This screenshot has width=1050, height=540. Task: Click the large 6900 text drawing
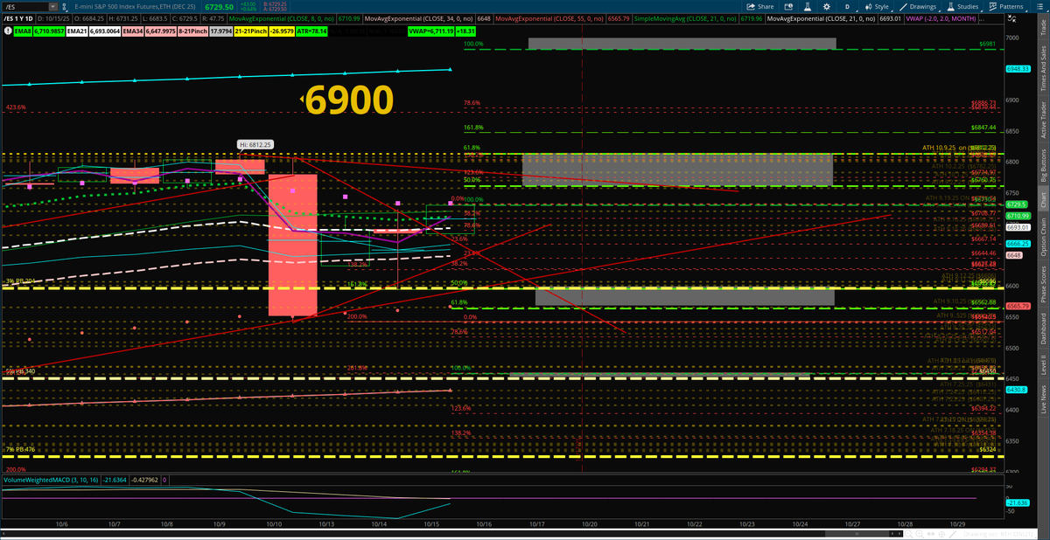[x=349, y=100]
